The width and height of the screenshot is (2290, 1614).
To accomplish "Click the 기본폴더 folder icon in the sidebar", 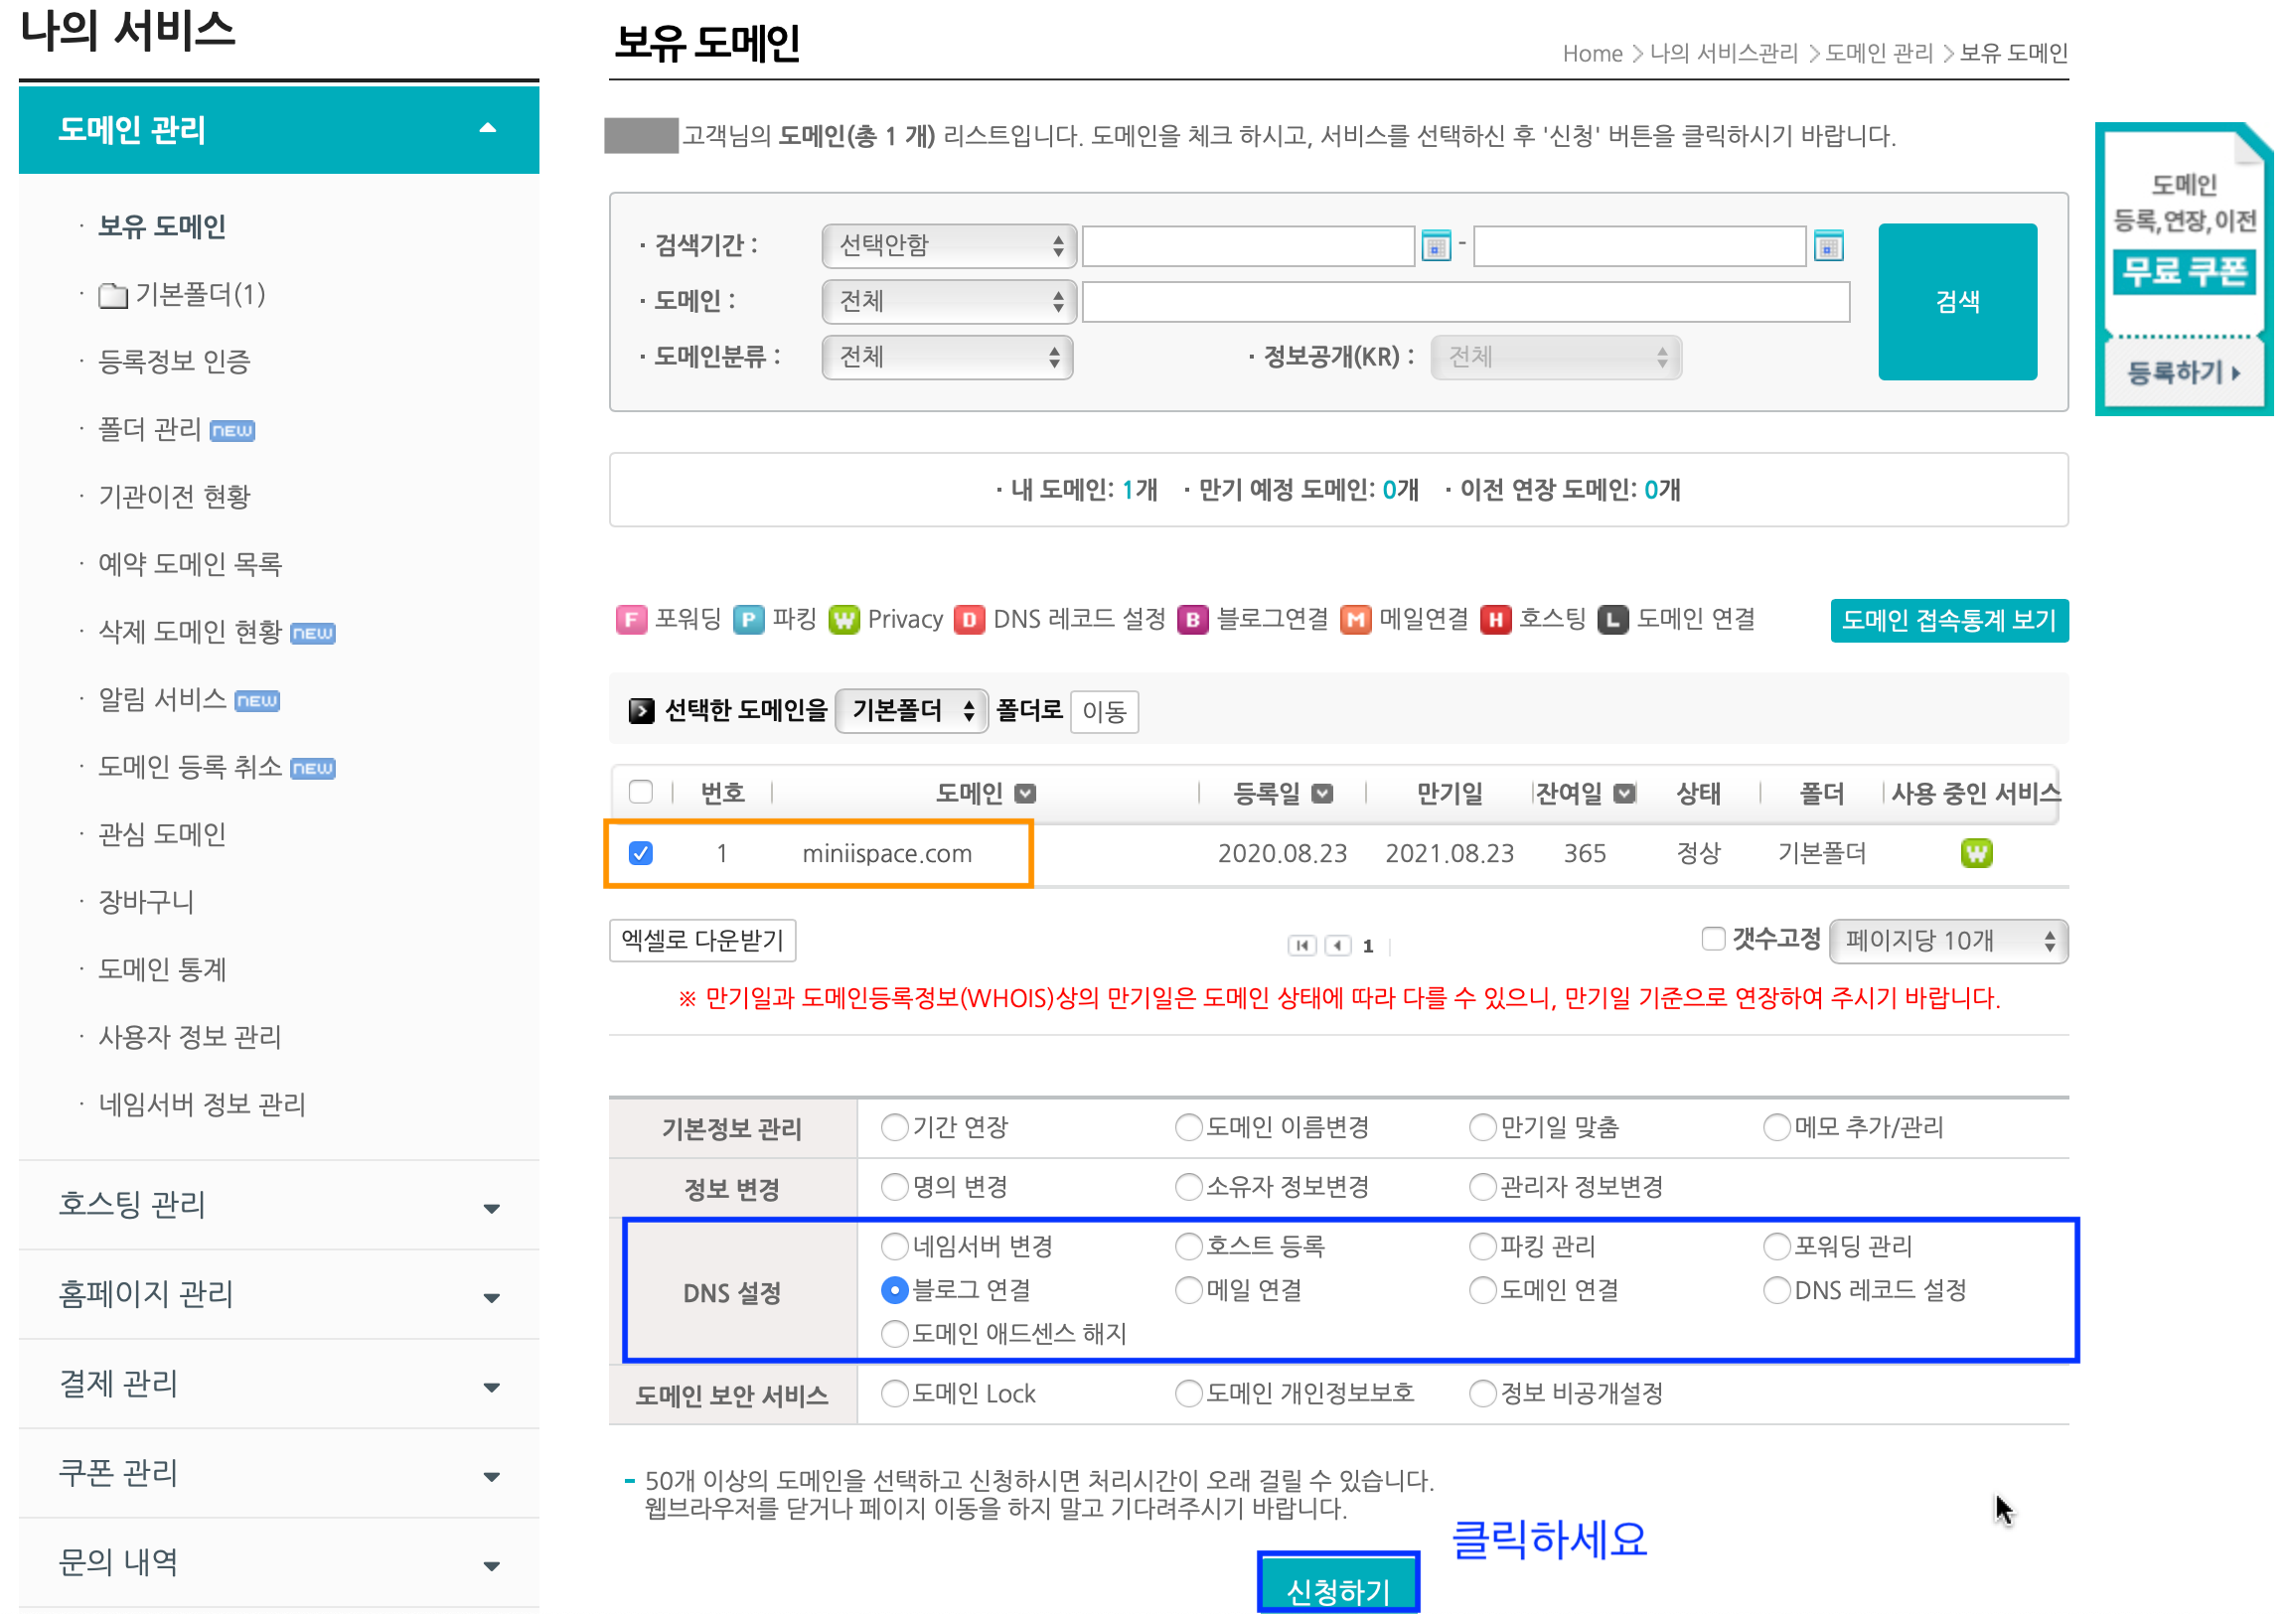I will click(113, 297).
